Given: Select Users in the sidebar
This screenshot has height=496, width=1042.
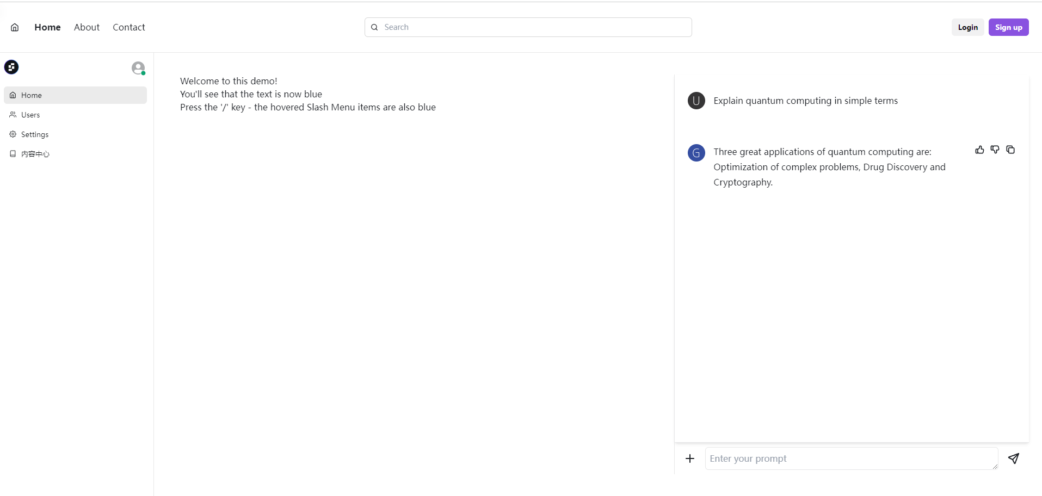Looking at the screenshot, I should pyautogui.click(x=75, y=115).
